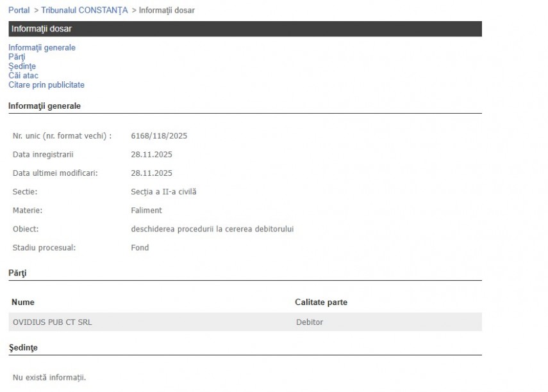Open the Tribunalul CONSTANȚA breadcrumb link
The height and width of the screenshot is (392, 548).
tap(85, 10)
